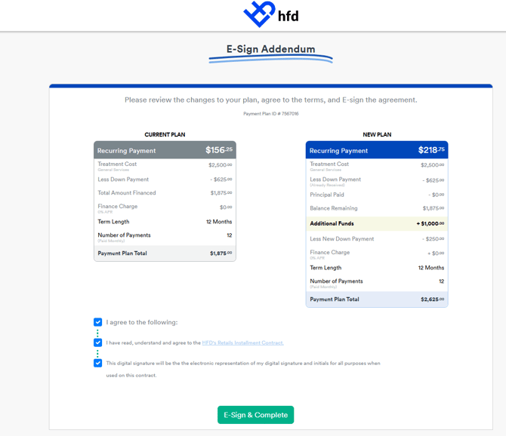Screen dimensions: 506x436
Task: Click the Additional Funds highlighted row
Action: (377, 223)
